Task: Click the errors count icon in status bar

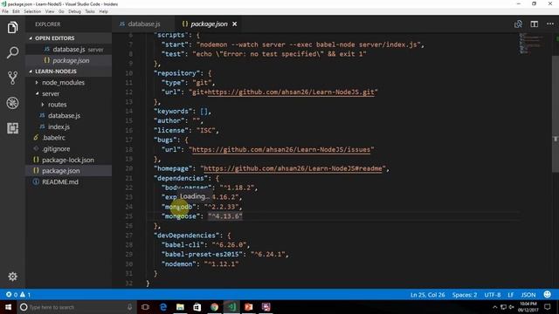Action: pyautogui.click(x=8, y=295)
